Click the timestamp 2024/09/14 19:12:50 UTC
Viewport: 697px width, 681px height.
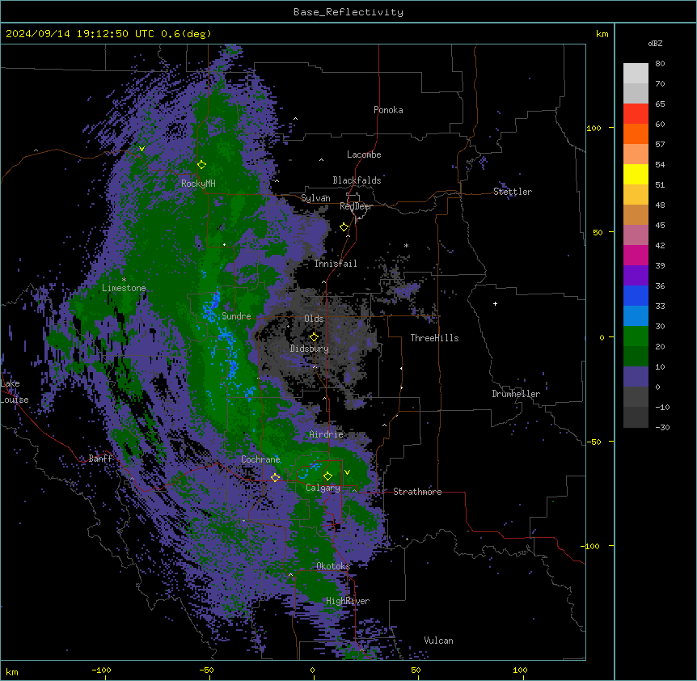79,34
